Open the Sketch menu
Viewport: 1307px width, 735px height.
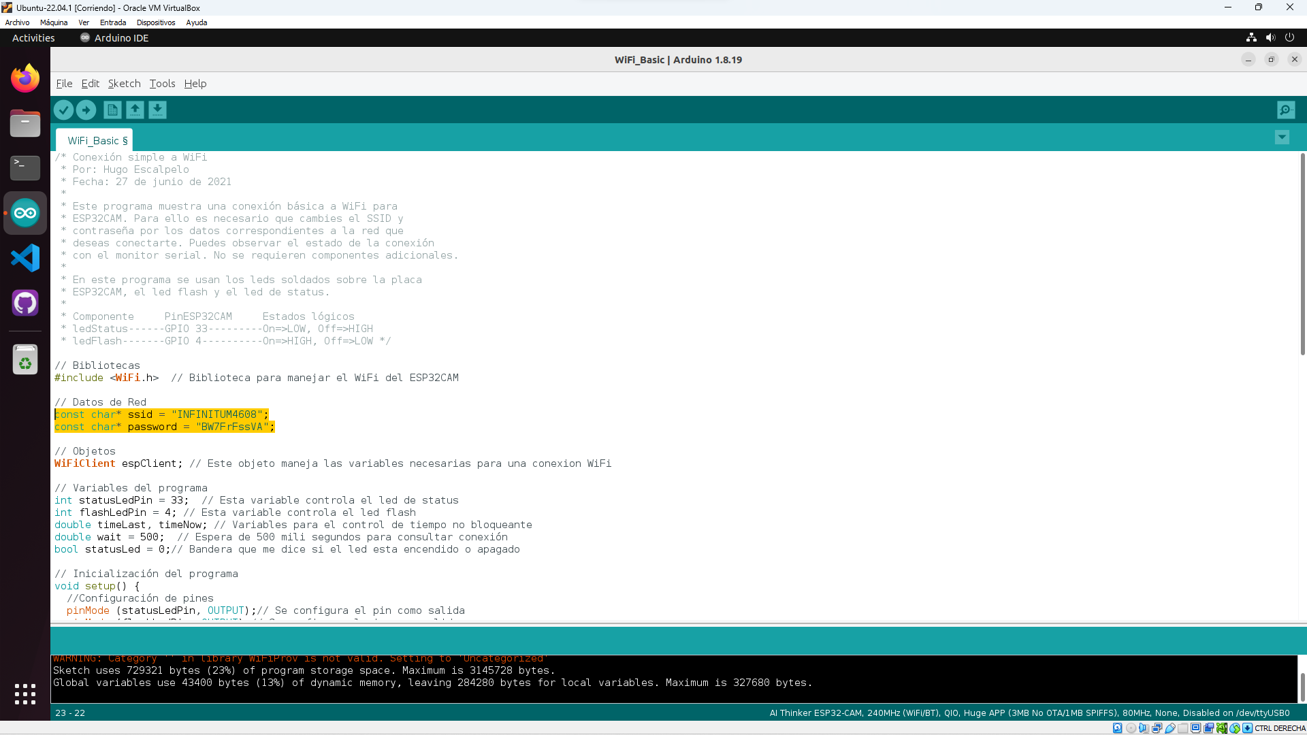pos(124,83)
